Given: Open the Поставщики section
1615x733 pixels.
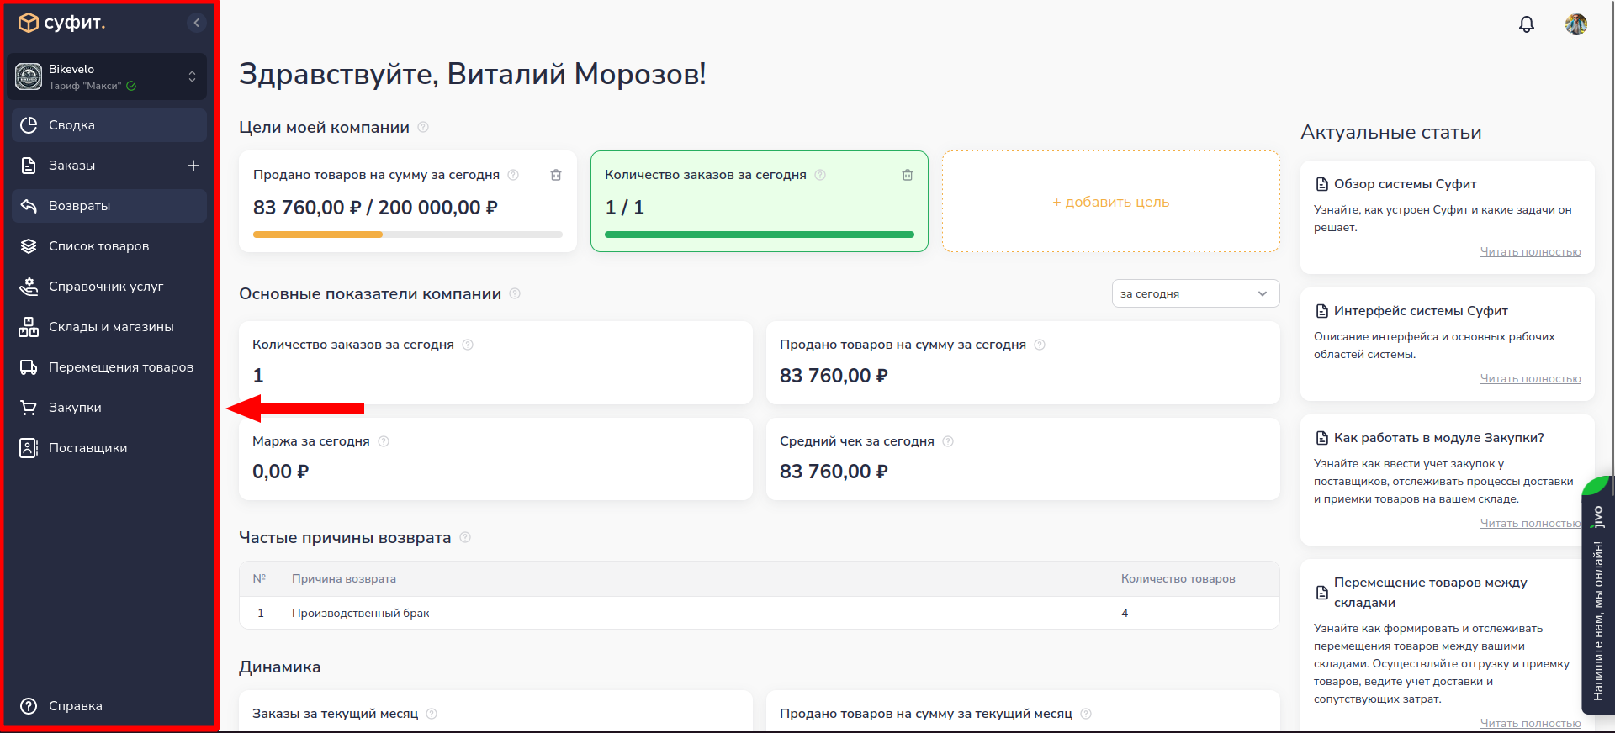Looking at the screenshot, I should (x=109, y=448).
